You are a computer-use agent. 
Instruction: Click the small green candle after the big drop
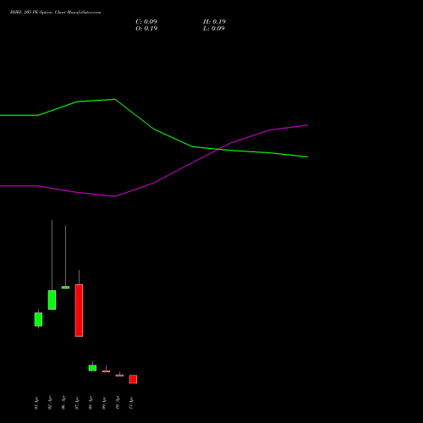[92, 368]
